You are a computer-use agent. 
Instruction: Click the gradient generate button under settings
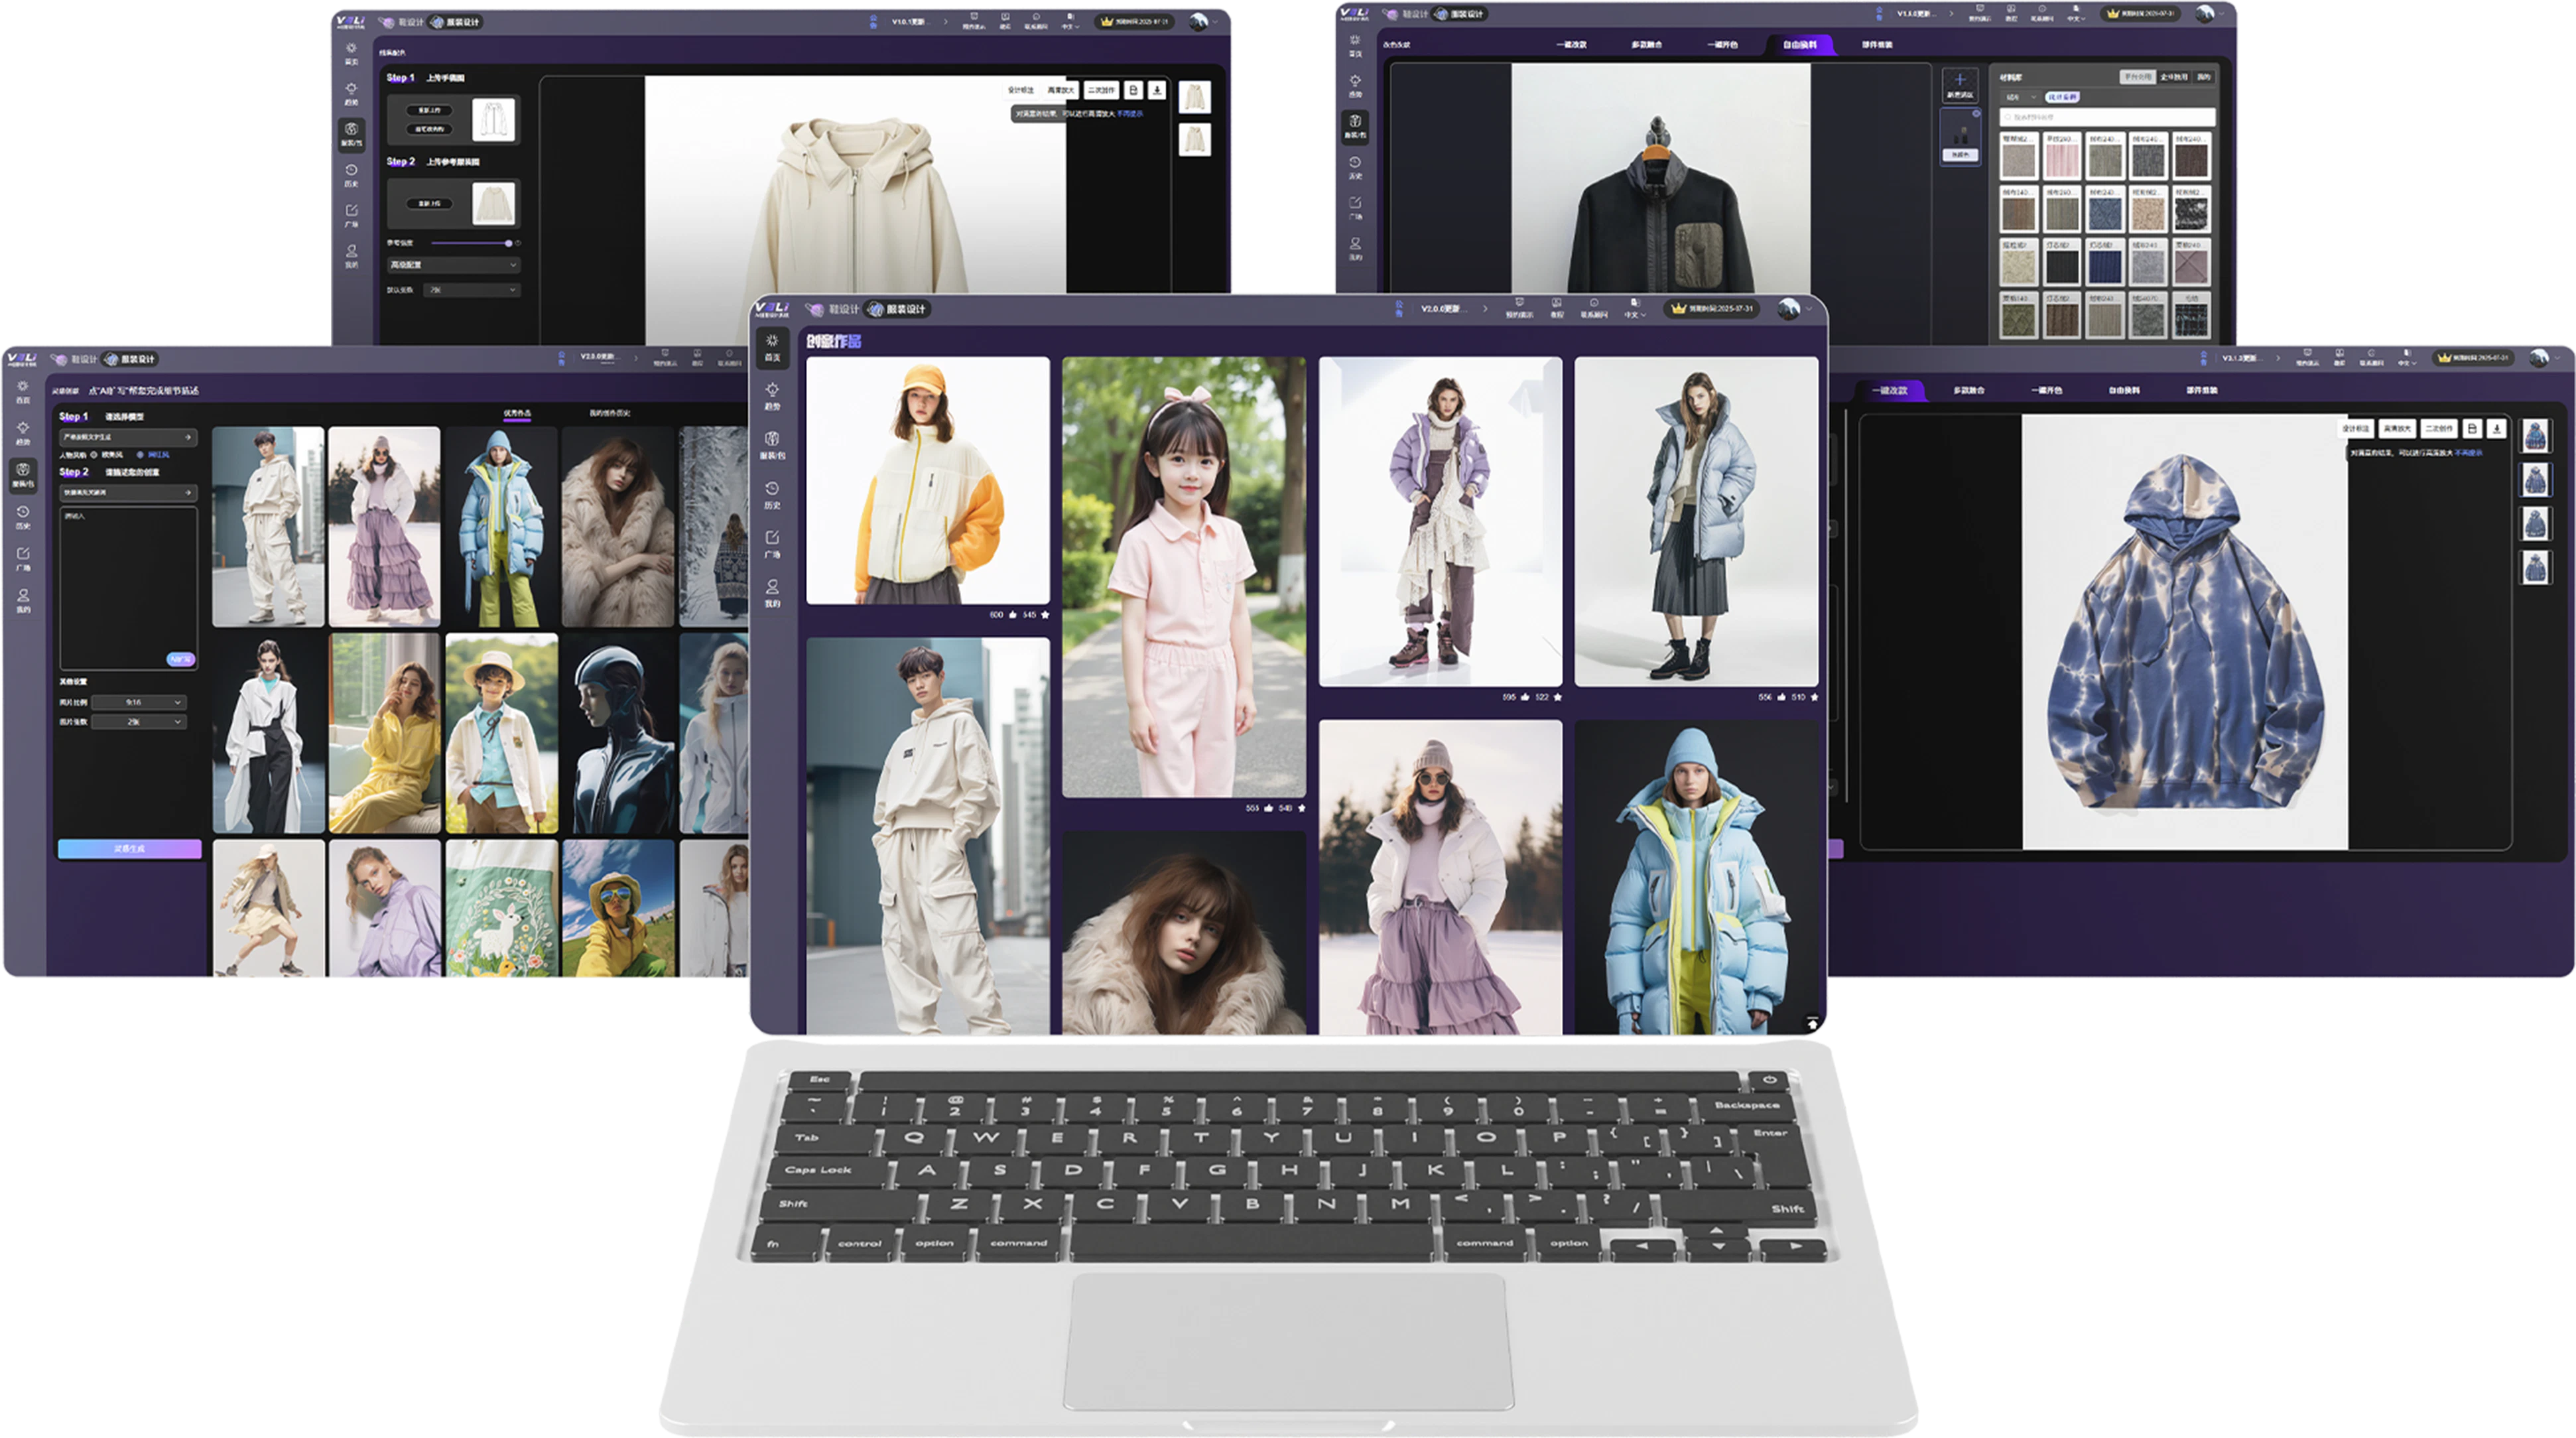(129, 848)
